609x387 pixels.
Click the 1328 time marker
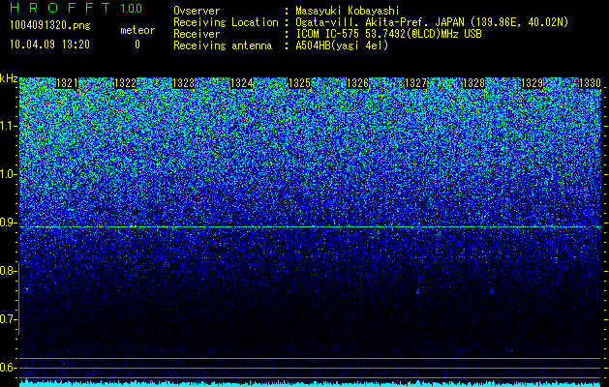point(473,83)
